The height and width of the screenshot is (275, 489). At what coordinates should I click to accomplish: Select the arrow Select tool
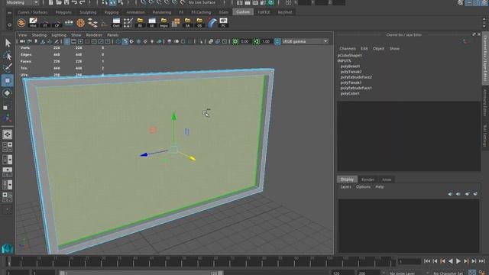click(x=8, y=43)
